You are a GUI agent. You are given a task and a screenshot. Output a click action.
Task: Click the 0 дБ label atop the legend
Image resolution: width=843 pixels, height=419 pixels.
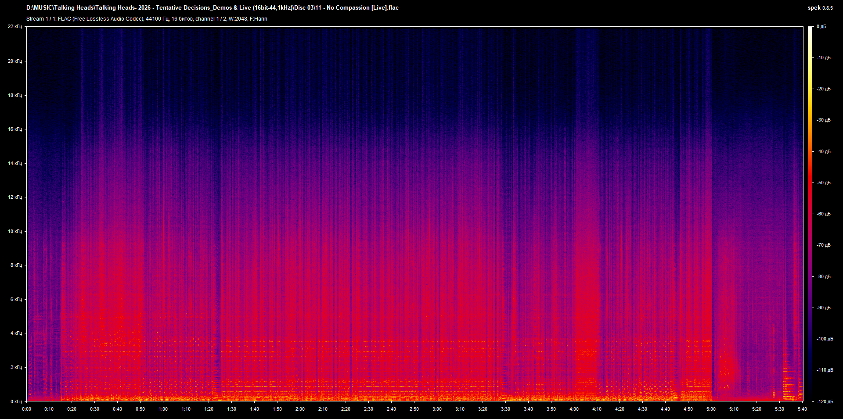pos(822,26)
